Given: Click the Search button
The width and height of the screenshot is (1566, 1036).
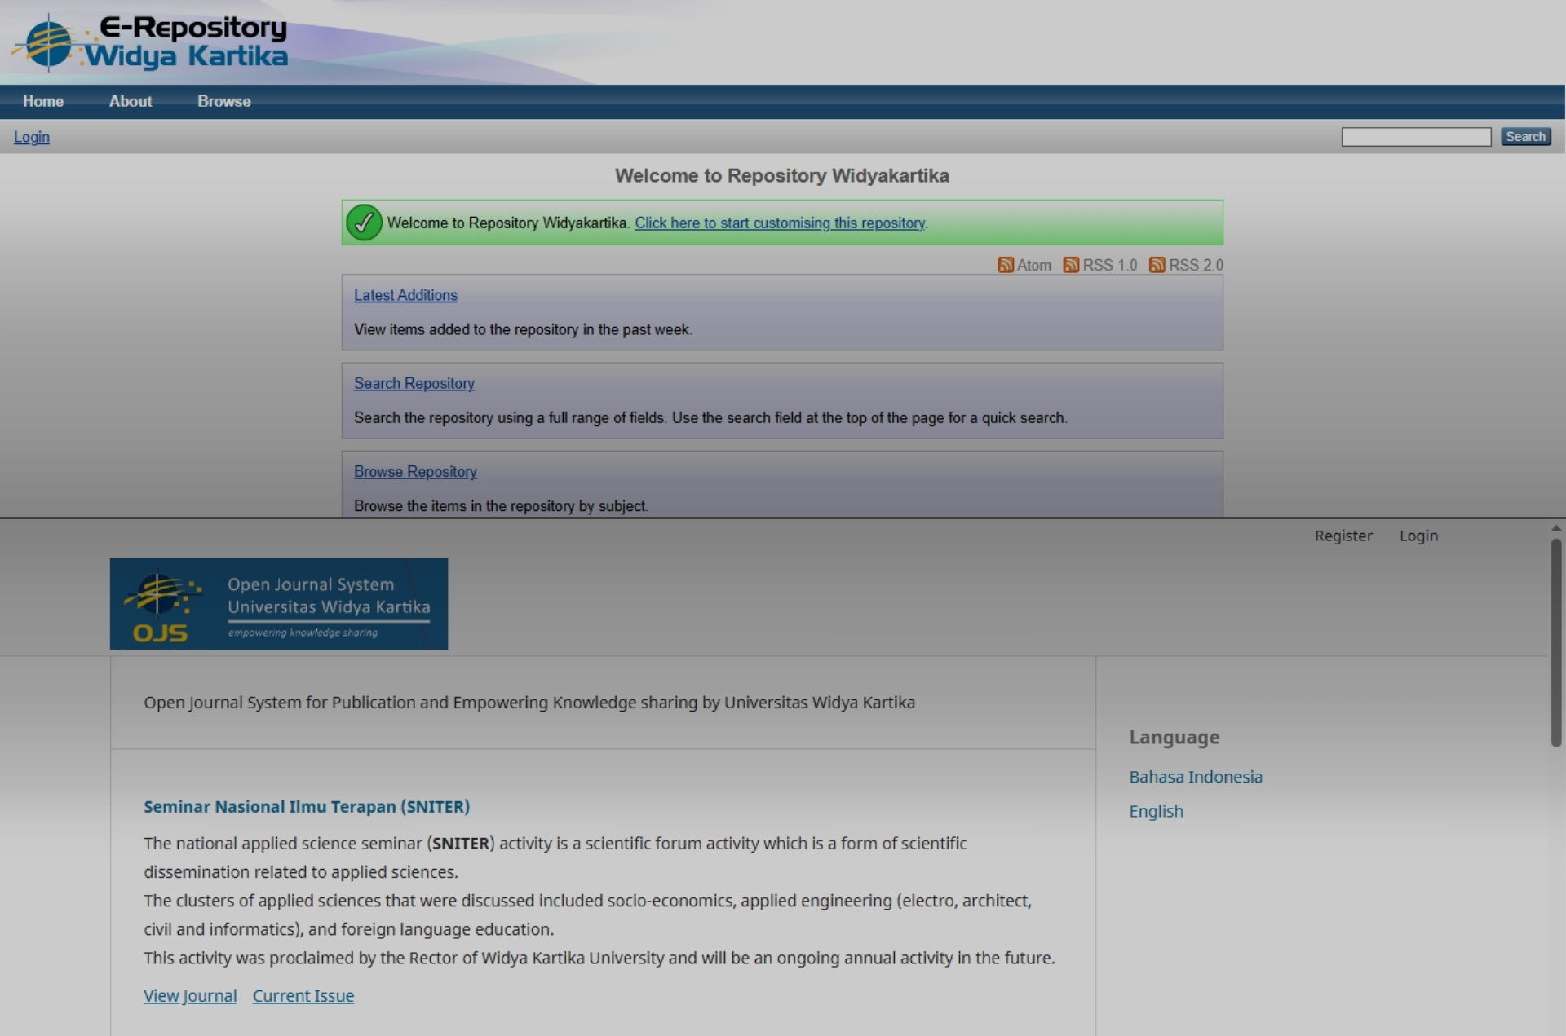Looking at the screenshot, I should (x=1525, y=137).
